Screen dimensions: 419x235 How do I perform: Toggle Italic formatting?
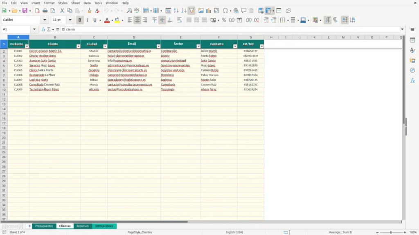88,20
